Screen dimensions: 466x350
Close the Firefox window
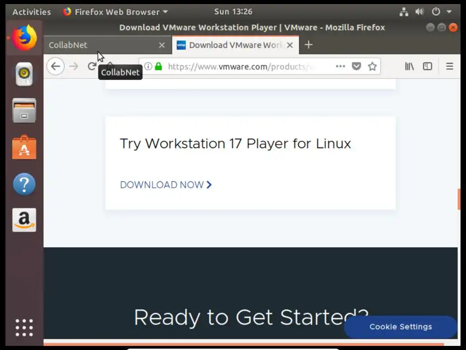click(453, 27)
